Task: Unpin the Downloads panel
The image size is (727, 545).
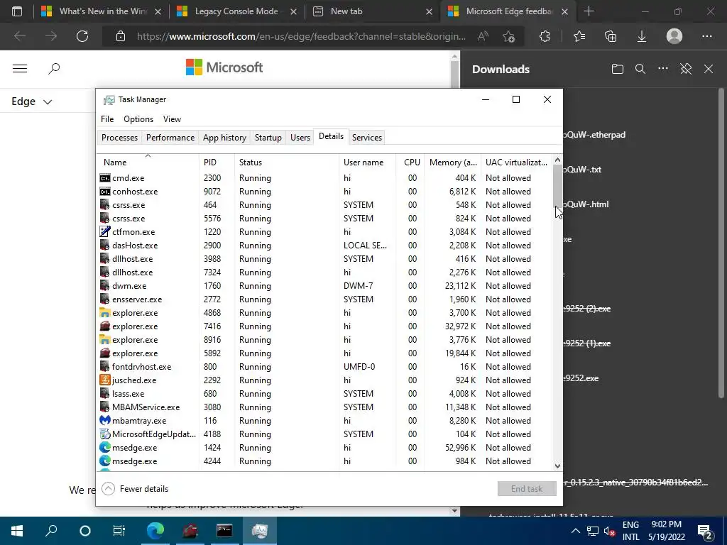Action: tap(686, 69)
